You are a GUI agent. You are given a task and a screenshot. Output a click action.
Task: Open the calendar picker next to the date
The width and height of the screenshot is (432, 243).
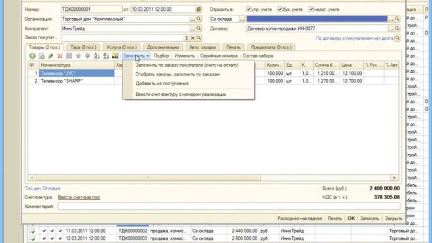pyautogui.click(x=198, y=9)
